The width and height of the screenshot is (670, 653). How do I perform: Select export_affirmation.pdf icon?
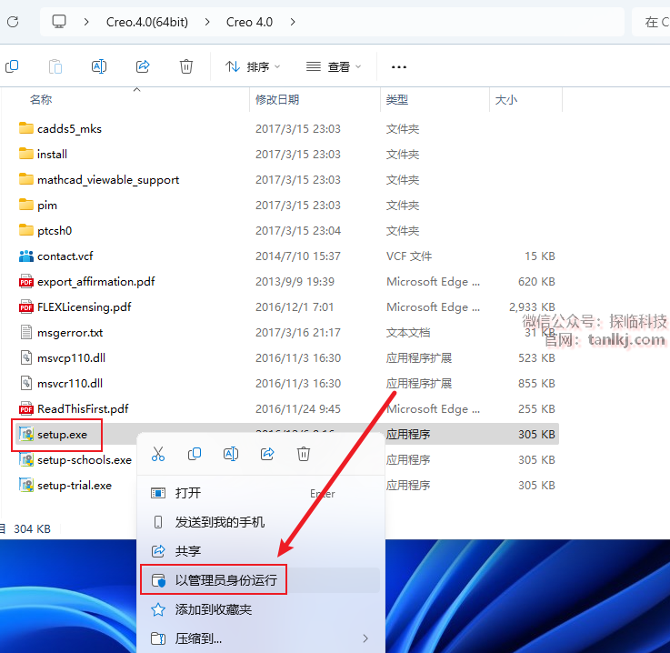[x=26, y=281]
